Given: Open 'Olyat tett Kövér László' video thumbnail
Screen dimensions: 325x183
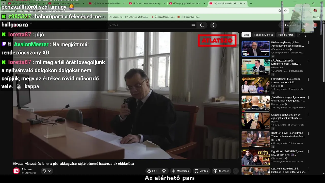Looking at the screenshot, I should click(256, 139).
